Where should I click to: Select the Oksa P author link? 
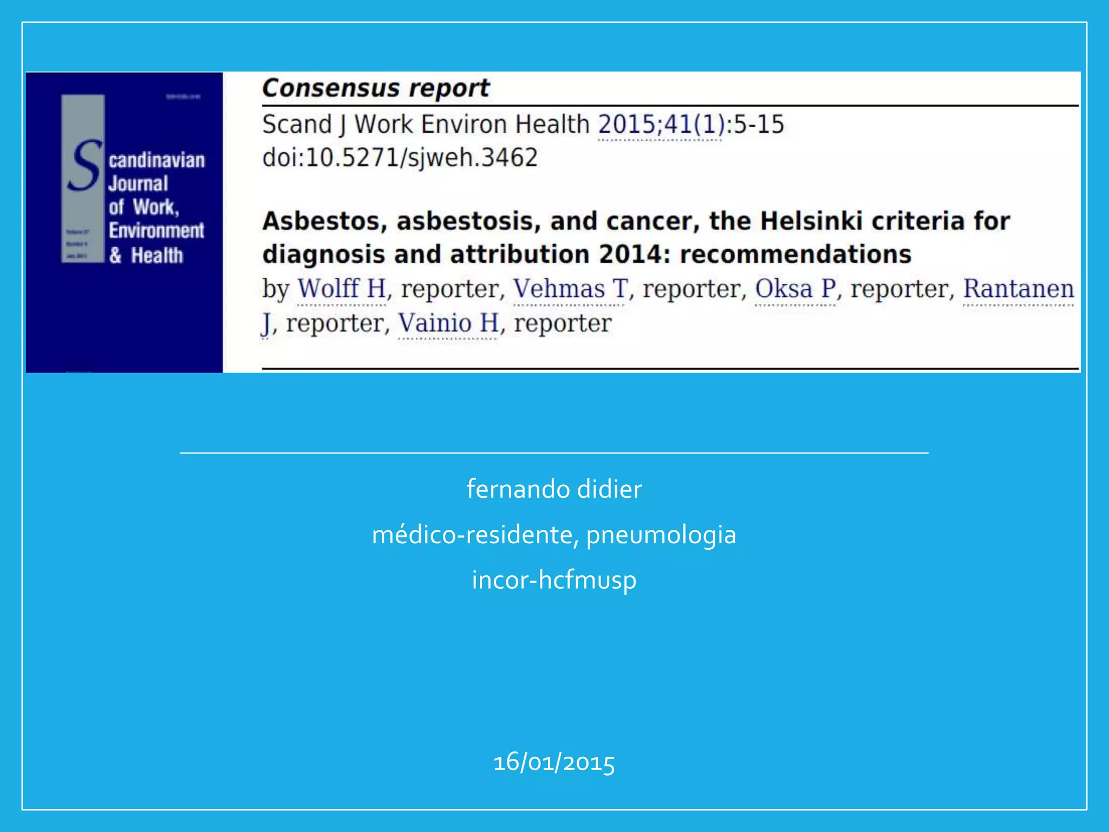point(795,289)
